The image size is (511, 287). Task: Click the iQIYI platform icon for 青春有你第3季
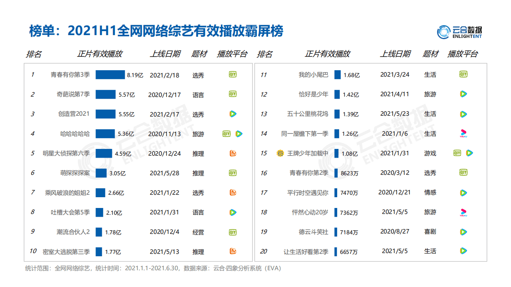[x=232, y=74]
